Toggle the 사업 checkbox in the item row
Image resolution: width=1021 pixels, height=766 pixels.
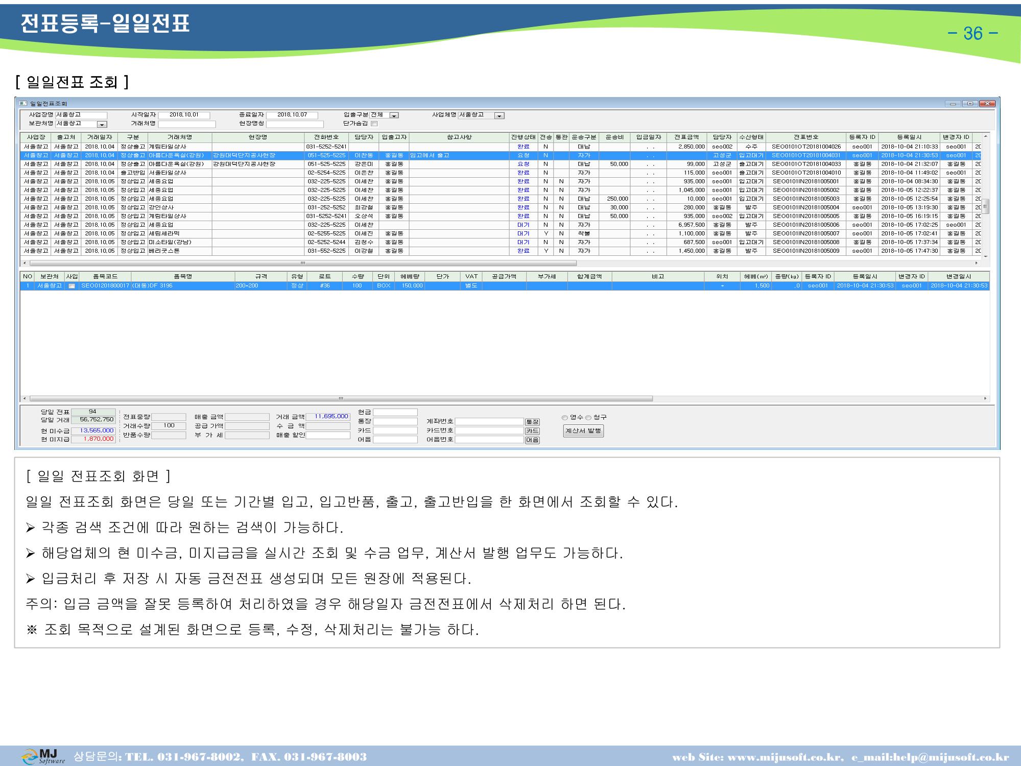pos(72,286)
